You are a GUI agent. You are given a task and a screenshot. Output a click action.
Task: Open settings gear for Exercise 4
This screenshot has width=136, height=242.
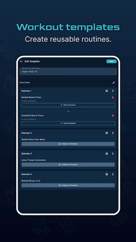coord(107,174)
